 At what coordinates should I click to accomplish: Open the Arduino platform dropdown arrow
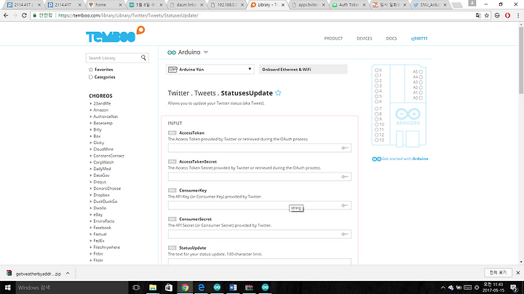coord(206,52)
